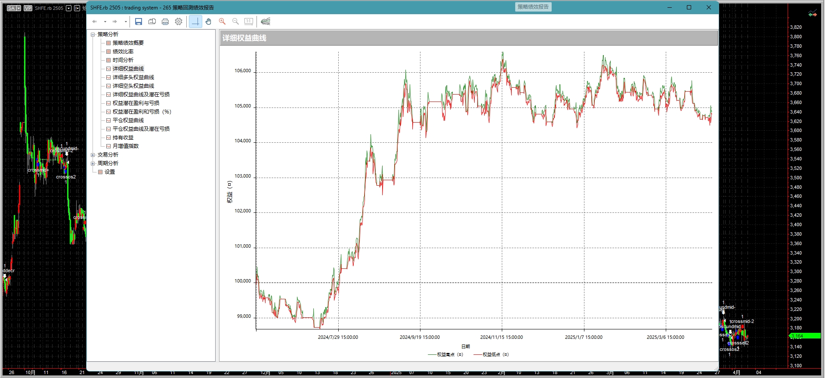Click the 100,000 y-axis label
This screenshot has height=378, width=825.
(x=243, y=281)
